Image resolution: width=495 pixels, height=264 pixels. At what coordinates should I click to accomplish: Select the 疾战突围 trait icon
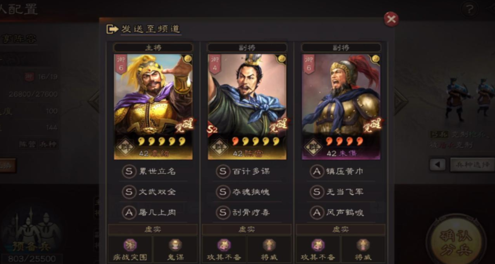pos(130,245)
